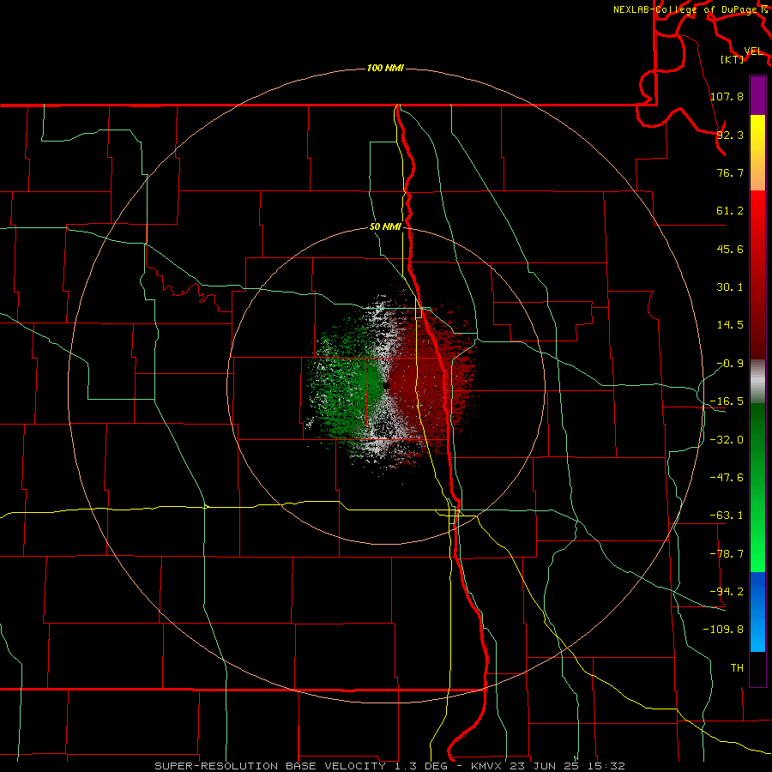
Task: Click the purple segment of the color bar
Action: [x=757, y=95]
